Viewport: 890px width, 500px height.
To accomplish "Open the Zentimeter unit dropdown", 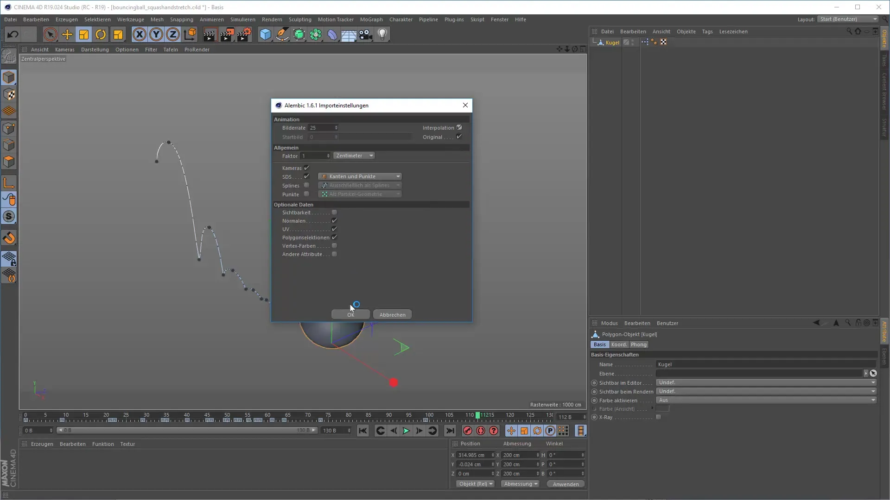I will pyautogui.click(x=354, y=156).
